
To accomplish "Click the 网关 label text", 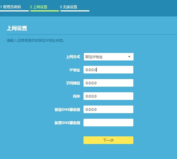I will point(76,96).
